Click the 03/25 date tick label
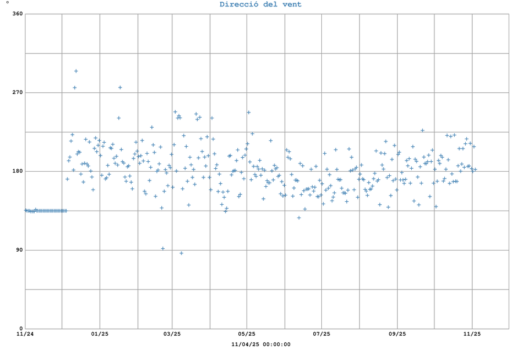Screen dimensions: 522x348 point(172,334)
